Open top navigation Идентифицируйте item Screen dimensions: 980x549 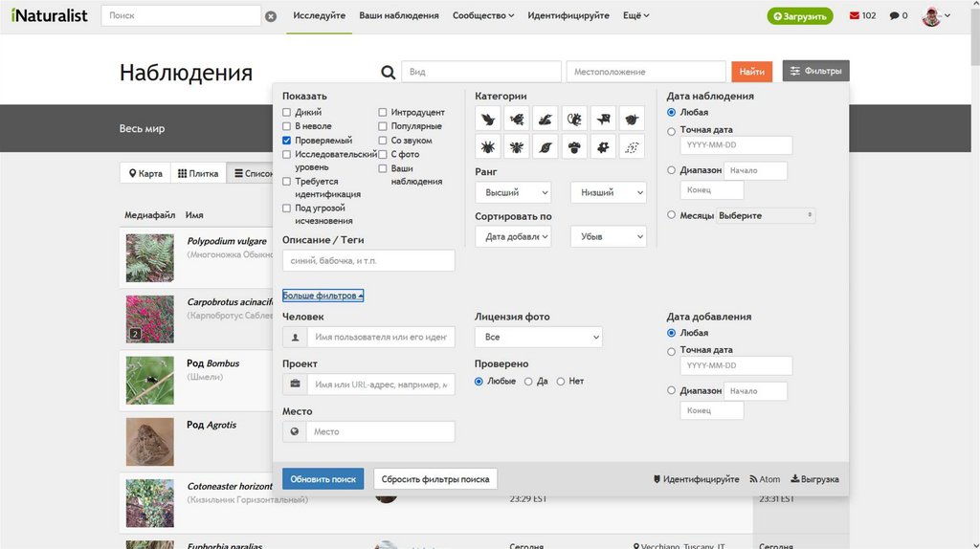click(568, 15)
